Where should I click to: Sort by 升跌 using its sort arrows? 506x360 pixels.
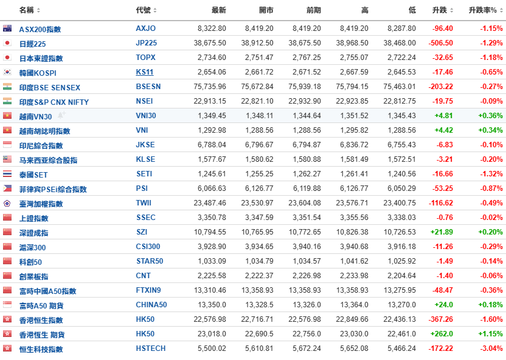451,10
